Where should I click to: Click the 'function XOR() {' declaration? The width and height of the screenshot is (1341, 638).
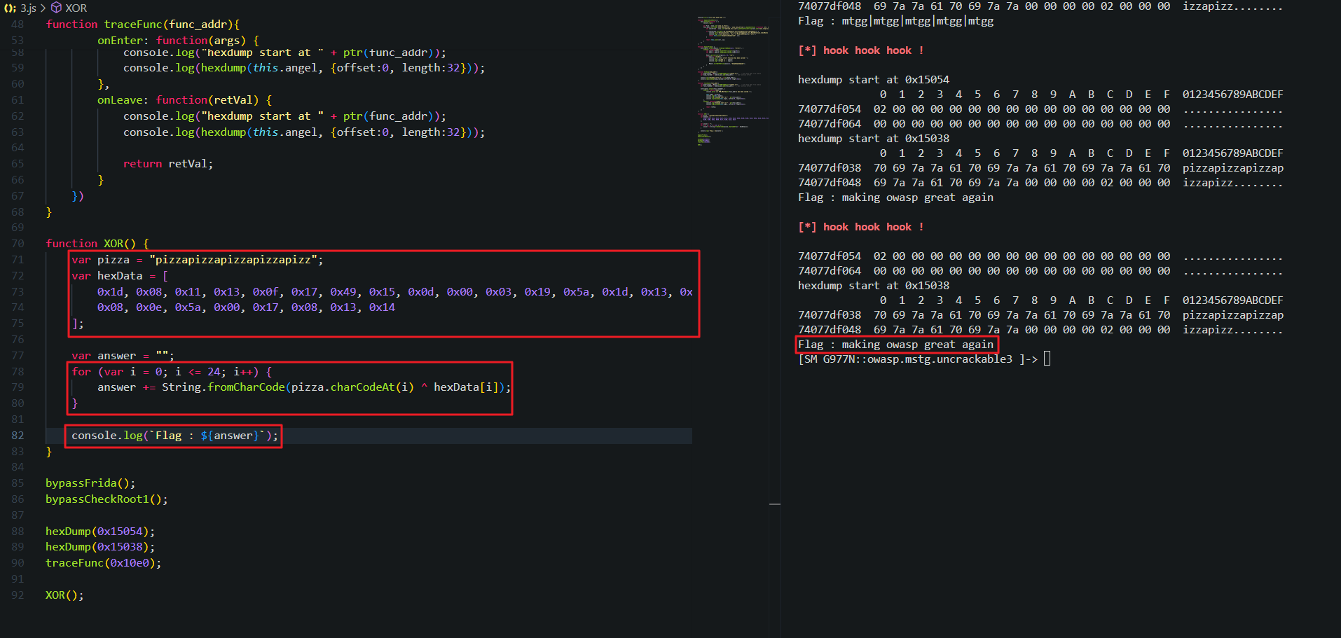click(97, 244)
